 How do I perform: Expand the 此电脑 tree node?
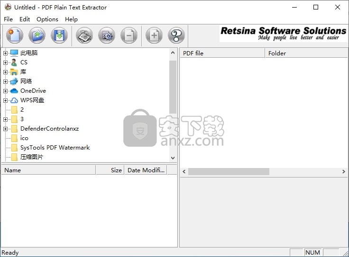[5, 53]
